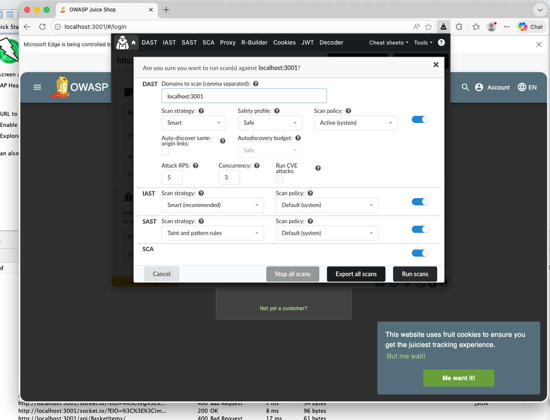
Task: Click the Attack RPS help icon
Action: tap(195, 165)
